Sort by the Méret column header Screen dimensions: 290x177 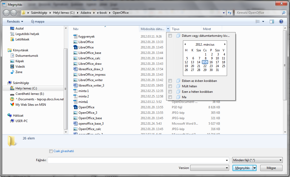[211, 29]
